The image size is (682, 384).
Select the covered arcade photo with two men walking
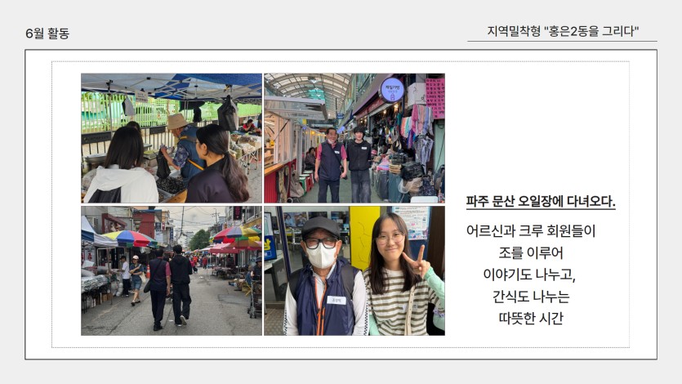point(354,138)
